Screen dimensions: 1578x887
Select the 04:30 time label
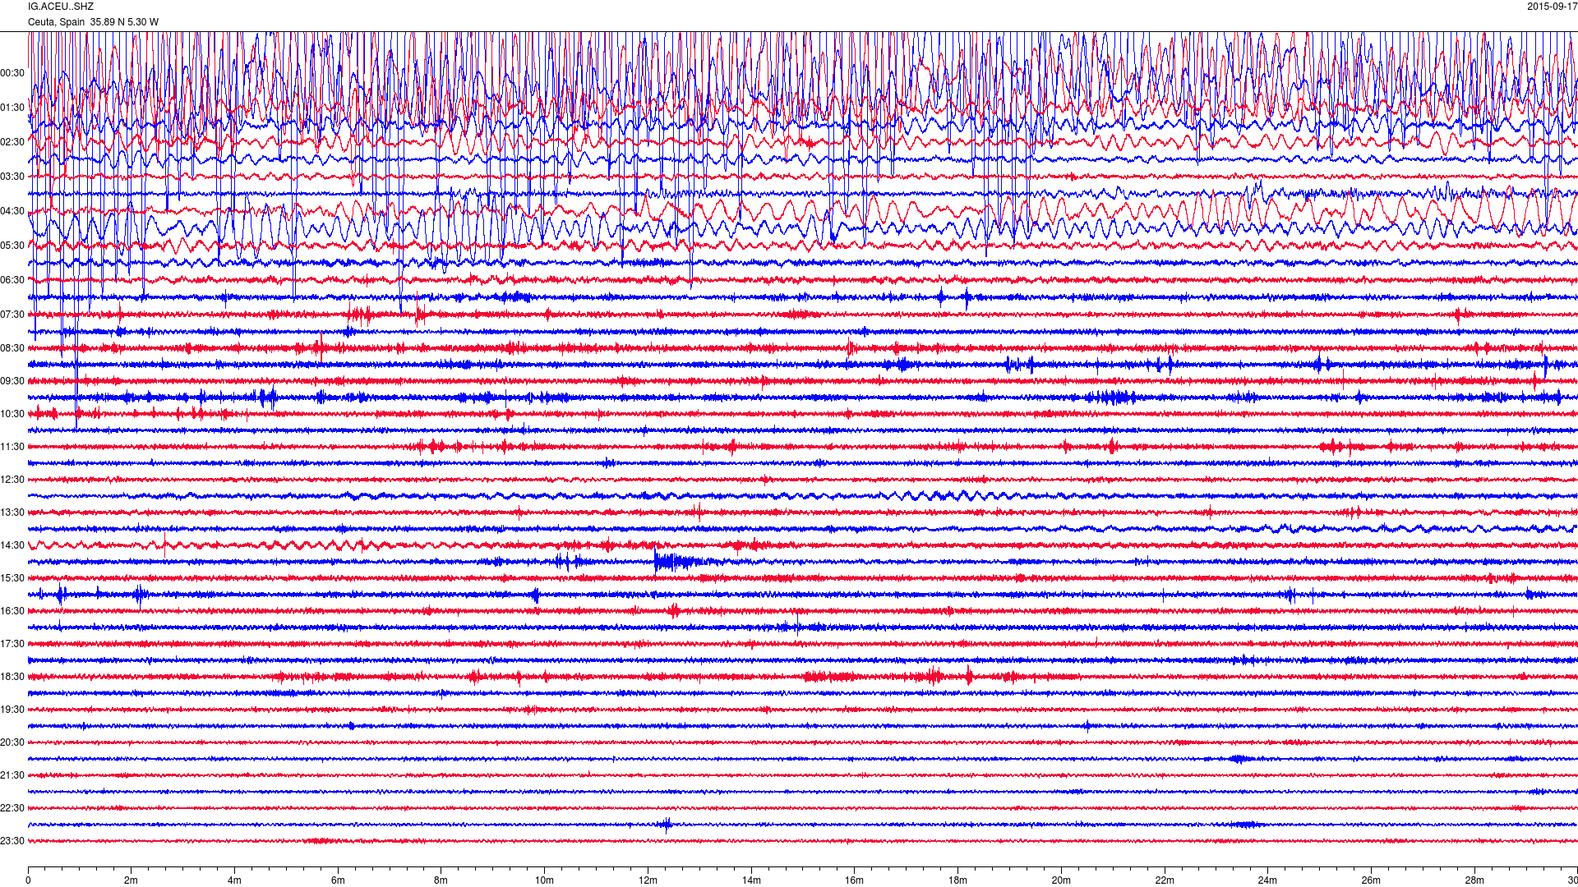coord(12,211)
